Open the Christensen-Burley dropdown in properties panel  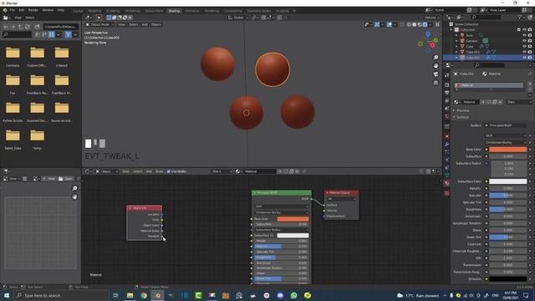506,142
